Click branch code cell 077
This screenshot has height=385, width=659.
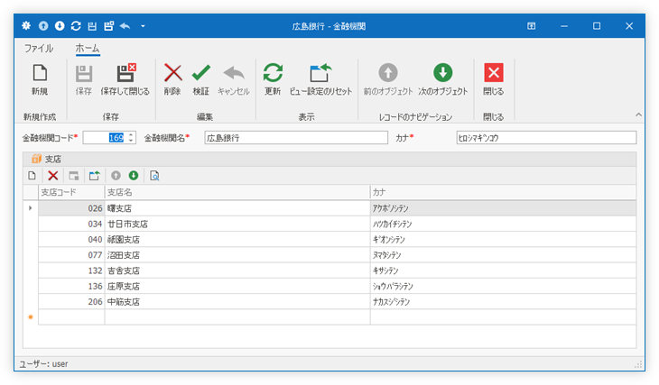[x=71, y=255]
